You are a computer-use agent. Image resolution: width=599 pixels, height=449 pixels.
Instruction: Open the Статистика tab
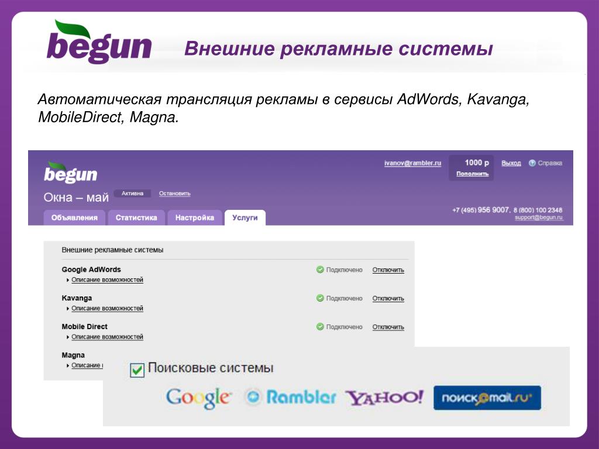click(136, 217)
